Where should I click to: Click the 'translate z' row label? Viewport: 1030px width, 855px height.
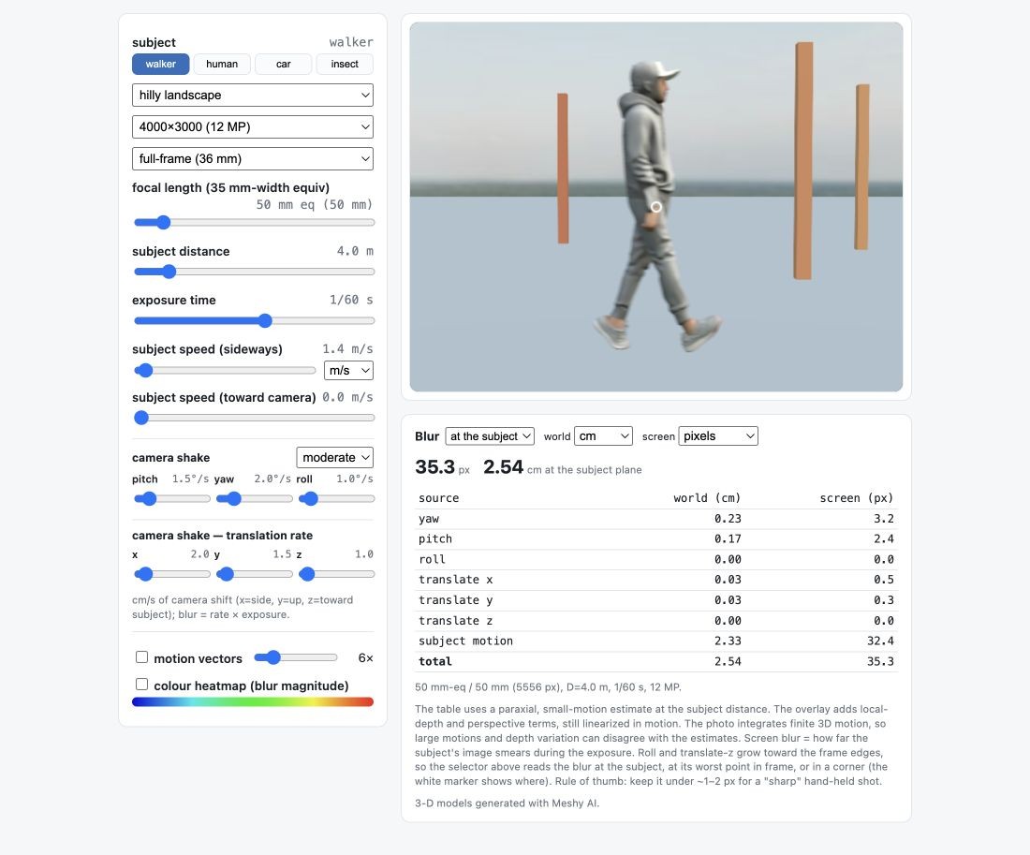tap(456, 620)
